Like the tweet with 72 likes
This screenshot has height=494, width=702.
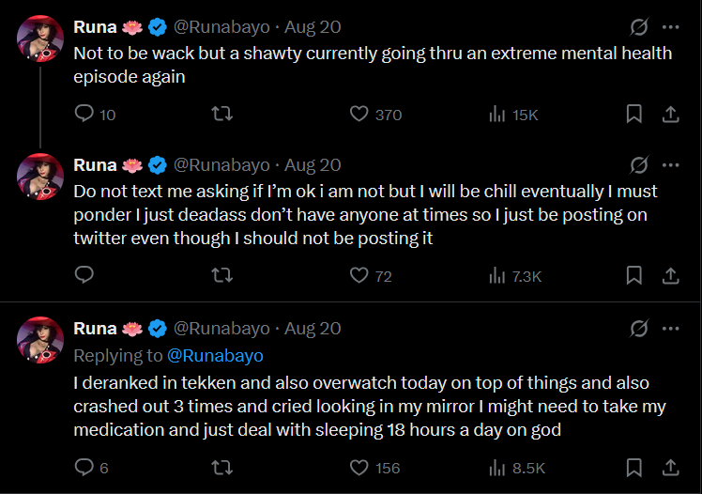click(x=359, y=276)
